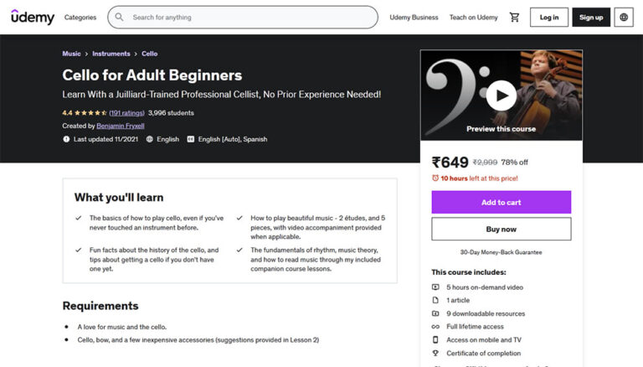Click the star rating icons
The width and height of the screenshot is (643, 367).
pyautogui.click(x=90, y=113)
